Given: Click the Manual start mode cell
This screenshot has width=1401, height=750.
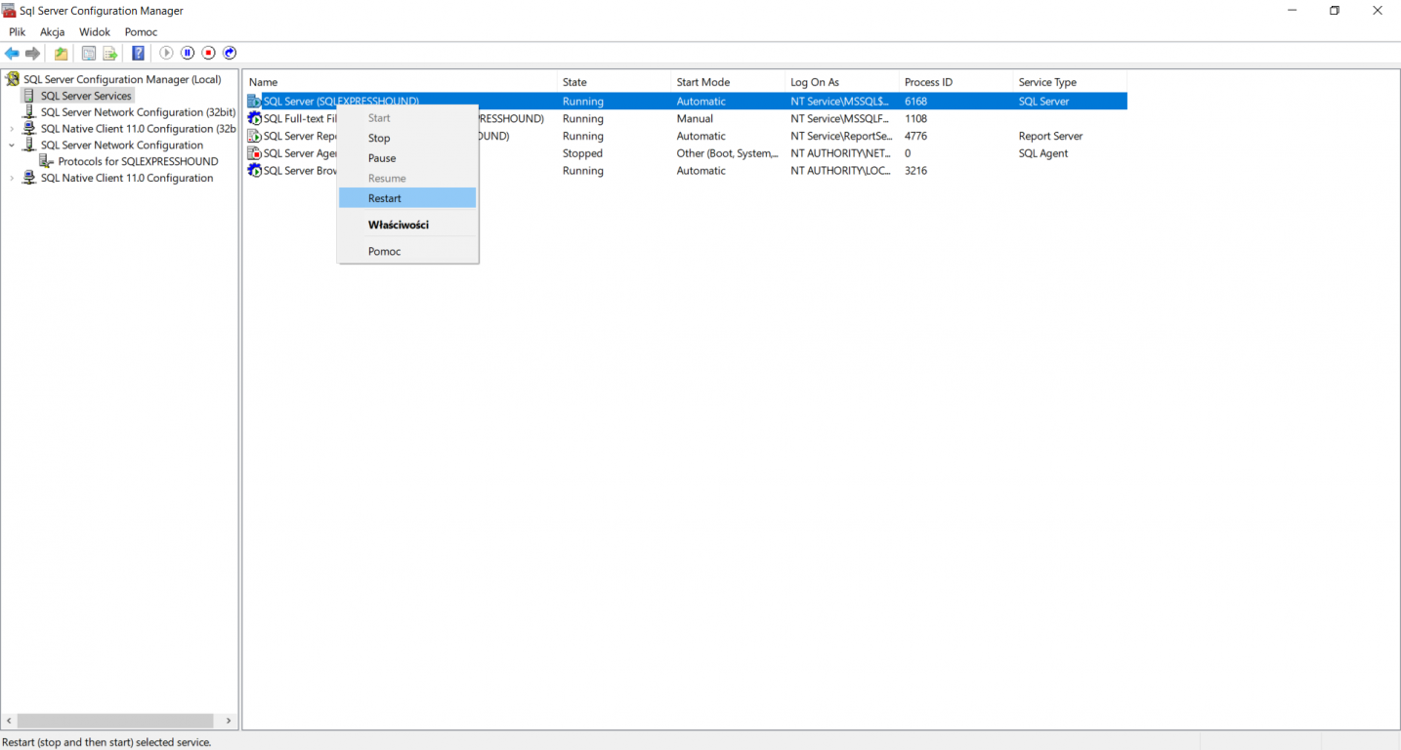Looking at the screenshot, I should [695, 118].
